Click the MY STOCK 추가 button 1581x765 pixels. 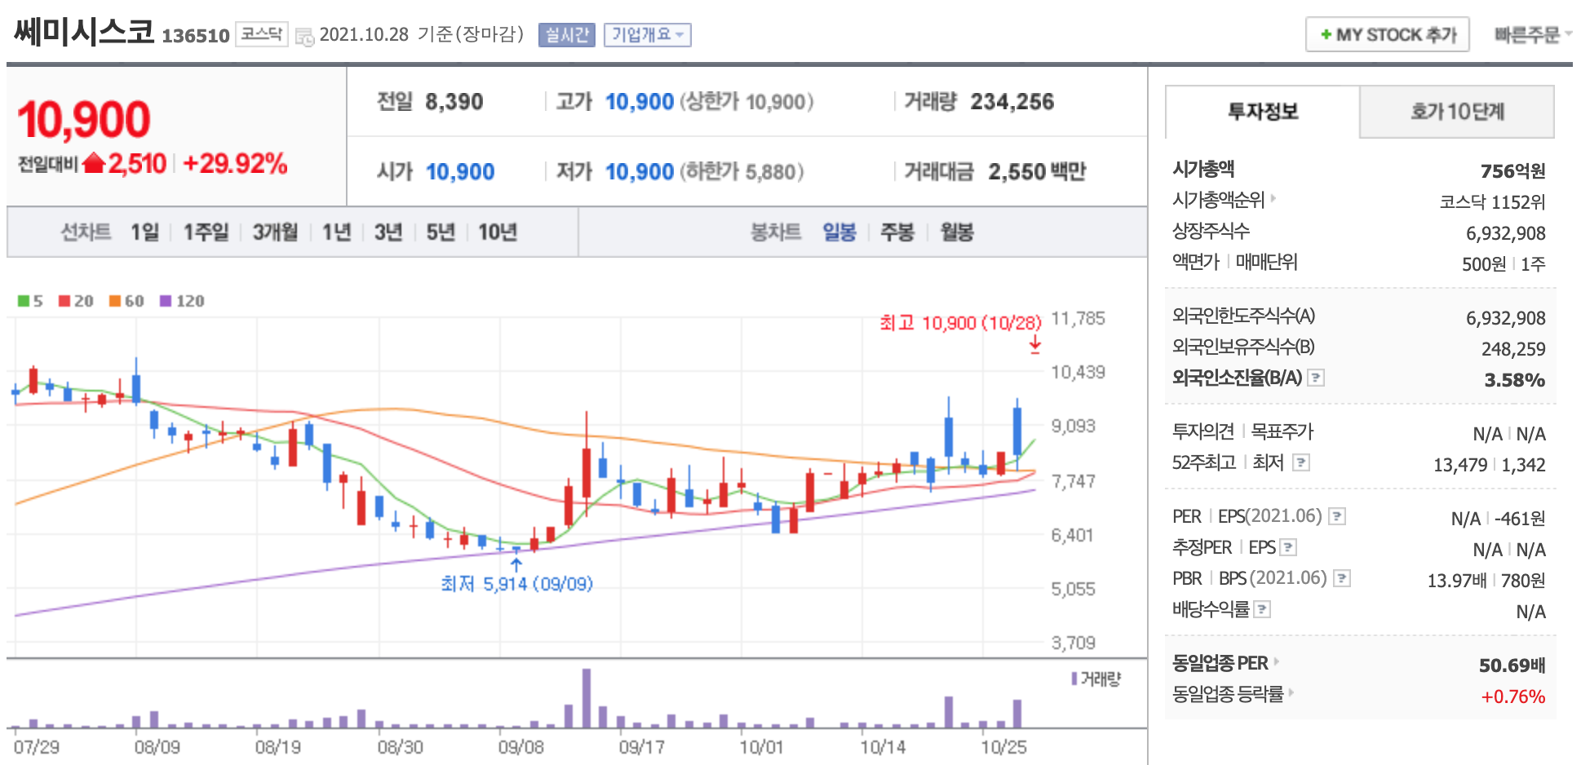[x=1388, y=35]
